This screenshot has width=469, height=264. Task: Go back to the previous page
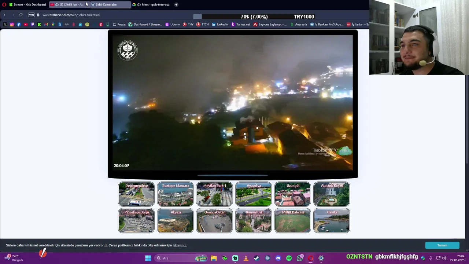click(4, 15)
